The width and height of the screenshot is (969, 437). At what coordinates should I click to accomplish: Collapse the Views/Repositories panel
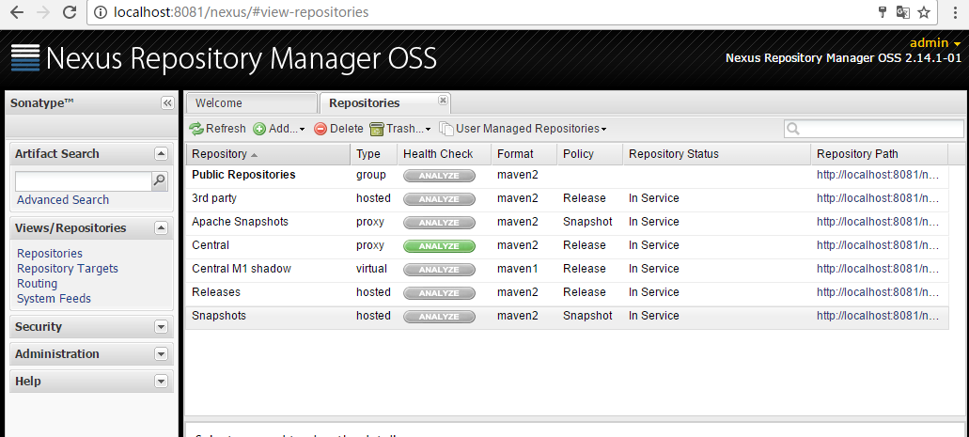(x=161, y=228)
